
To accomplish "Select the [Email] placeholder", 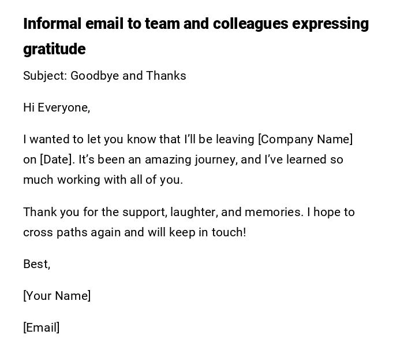I will [41, 328].
